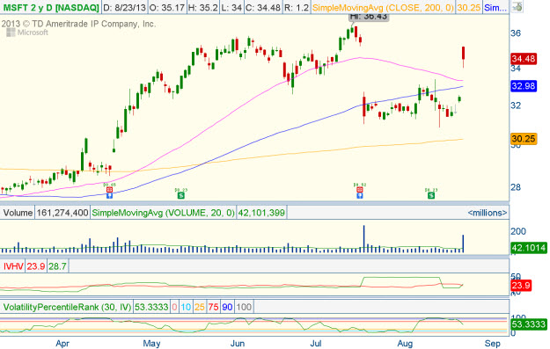Select the truncated blue Sim... study label

click(x=495, y=7)
